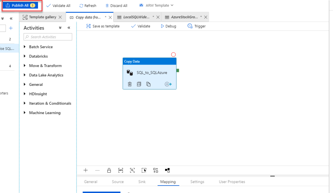333x193 pixels.
Task: Close the Copy data fro... tab
Action: click(110, 18)
